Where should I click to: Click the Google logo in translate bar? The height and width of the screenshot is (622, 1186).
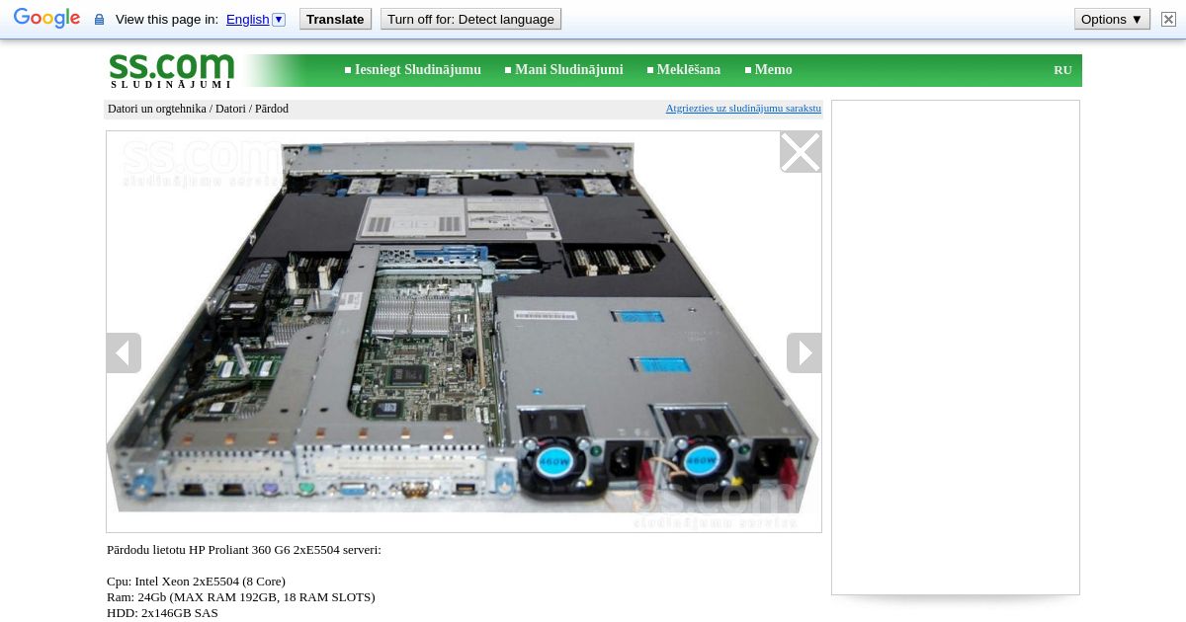(x=46, y=19)
